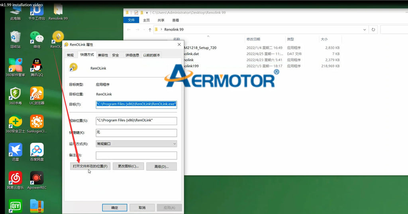This screenshot has height=214, width=408.
Task: Open the 此电脑 desktop icon
Action: [x=16, y=13]
